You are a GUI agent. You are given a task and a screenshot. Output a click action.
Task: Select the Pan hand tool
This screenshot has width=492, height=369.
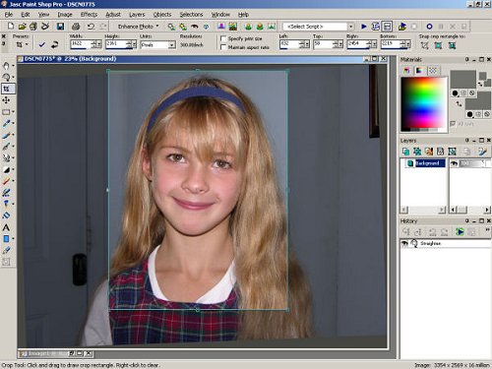[6, 66]
